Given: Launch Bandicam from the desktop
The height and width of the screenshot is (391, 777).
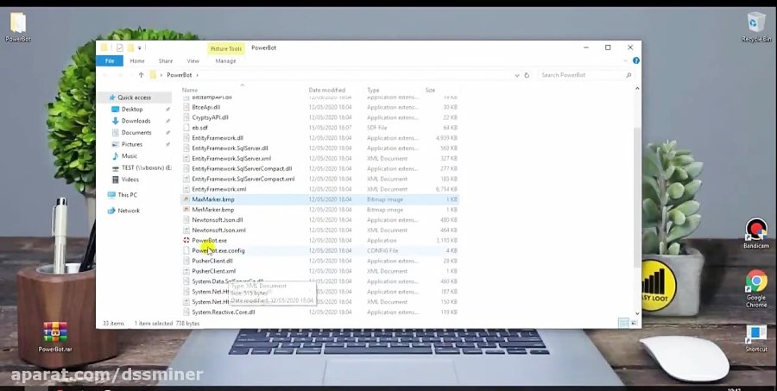Looking at the screenshot, I should click(x=755, y=234).
